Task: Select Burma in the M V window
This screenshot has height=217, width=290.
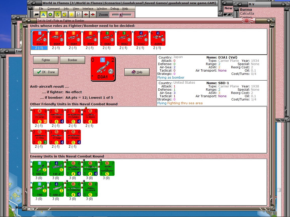Action: point(246,9)
